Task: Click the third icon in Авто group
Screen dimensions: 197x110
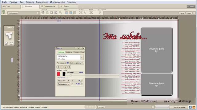Action: (75, 13)
